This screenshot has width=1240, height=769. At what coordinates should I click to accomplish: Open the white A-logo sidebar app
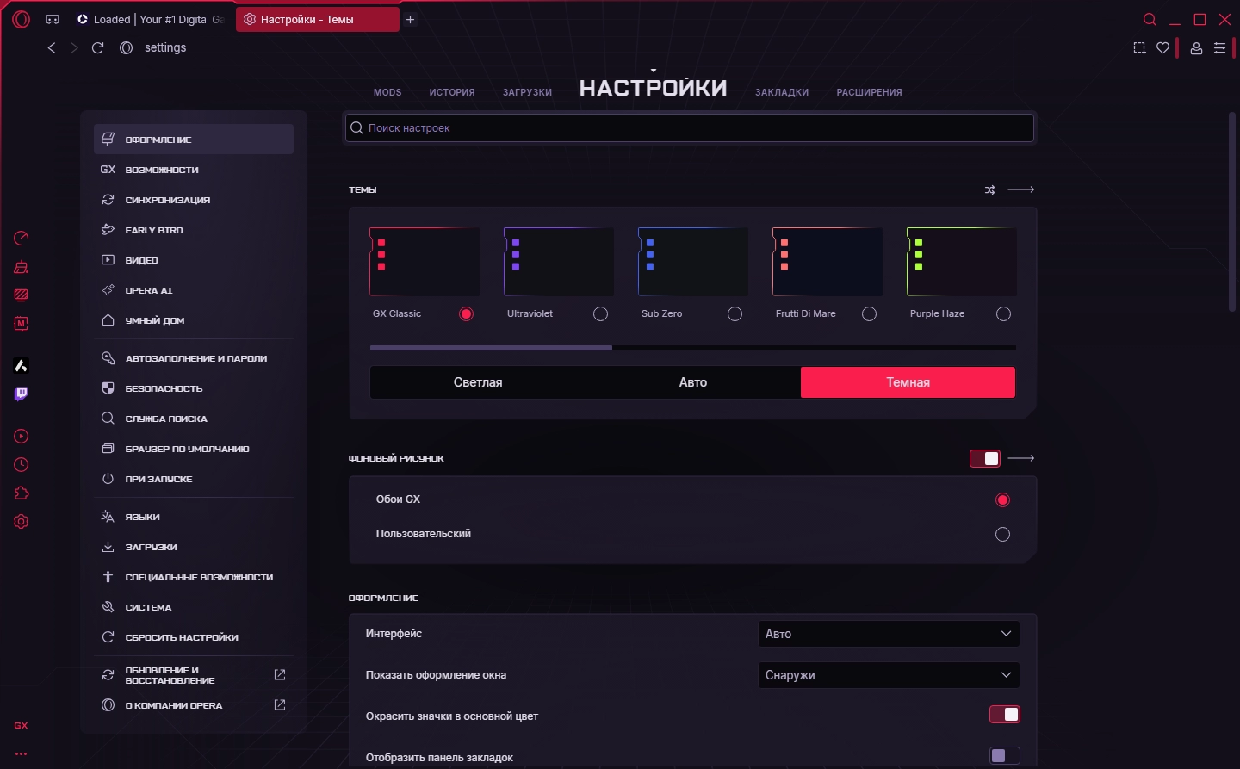click(x=22, y=366)
